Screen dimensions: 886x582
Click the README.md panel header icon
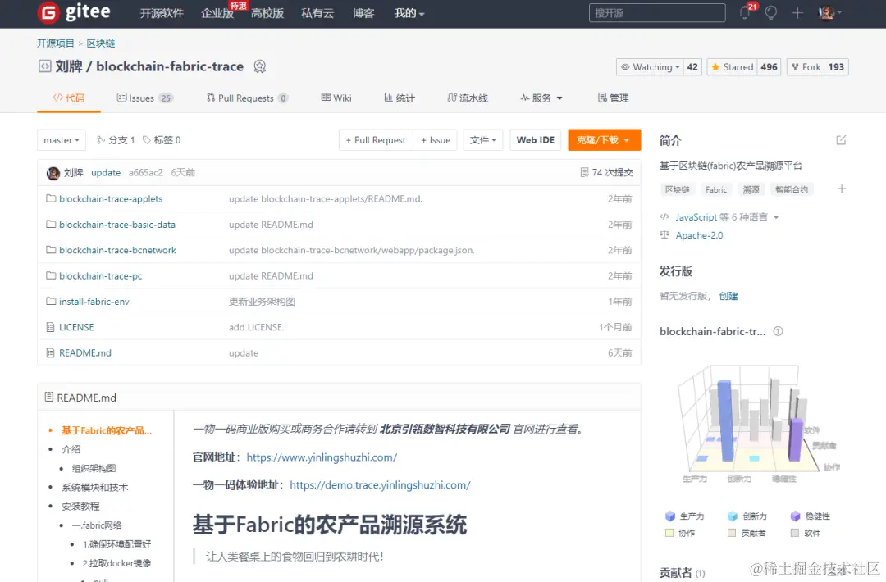pos(49,398)
